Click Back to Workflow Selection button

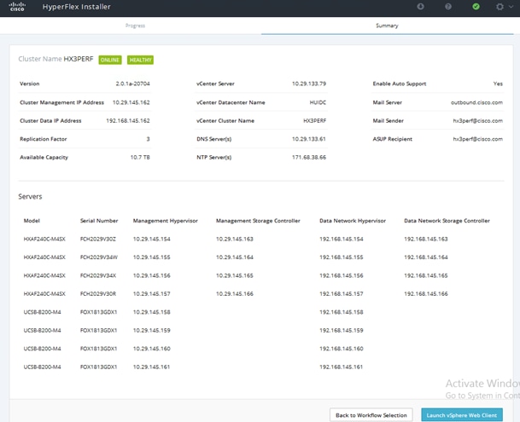[371, 415]
